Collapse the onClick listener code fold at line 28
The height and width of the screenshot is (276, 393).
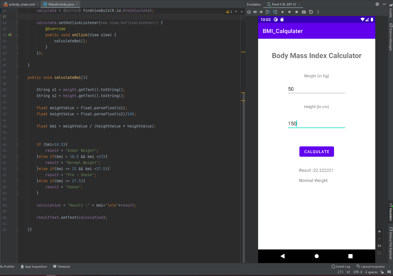point(17,23)
